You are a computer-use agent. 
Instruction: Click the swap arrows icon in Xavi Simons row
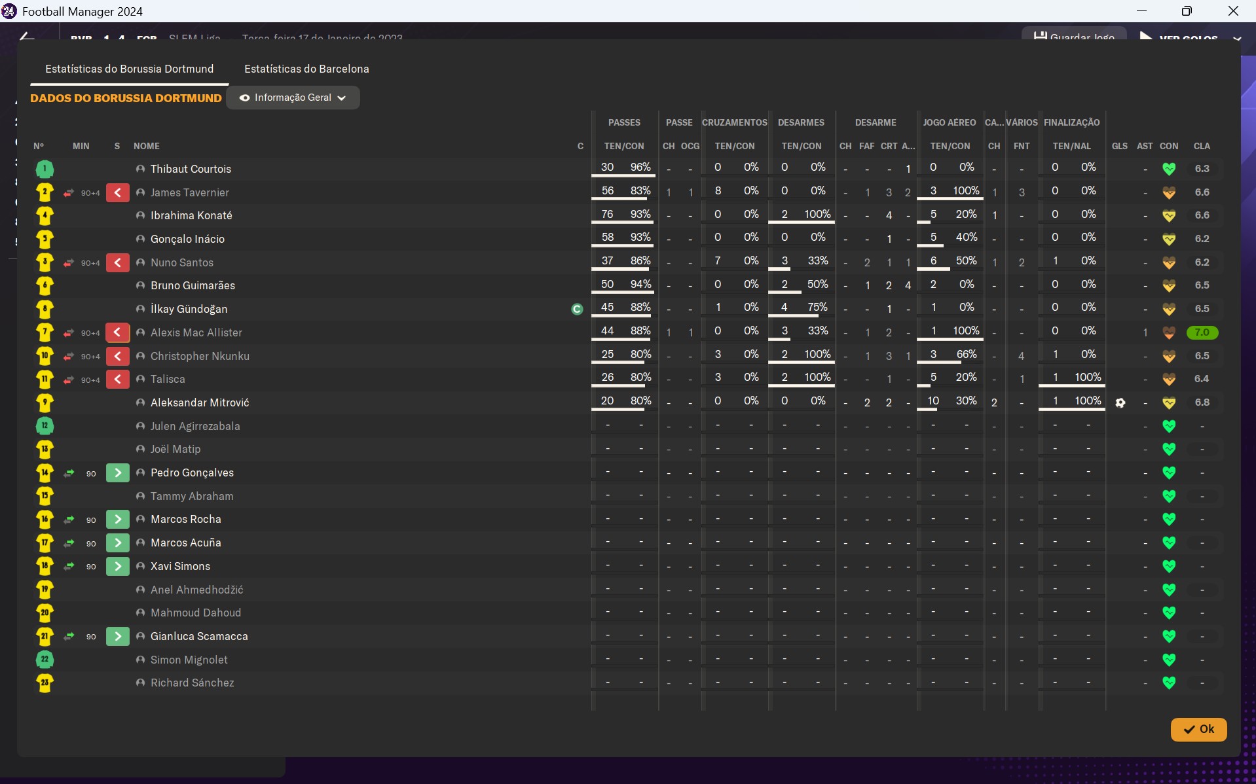point(69,567)
